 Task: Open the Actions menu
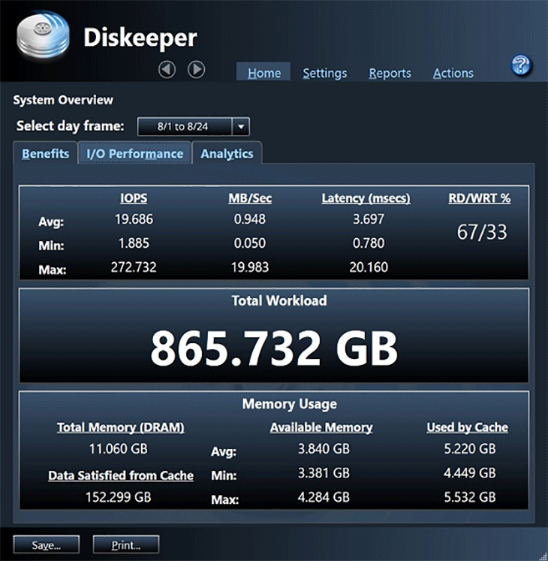tap(453, 73)
